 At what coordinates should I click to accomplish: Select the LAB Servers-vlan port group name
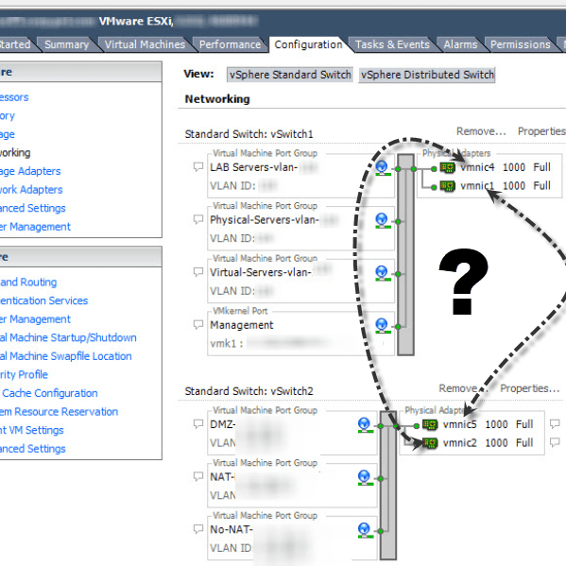coord(254,167)
